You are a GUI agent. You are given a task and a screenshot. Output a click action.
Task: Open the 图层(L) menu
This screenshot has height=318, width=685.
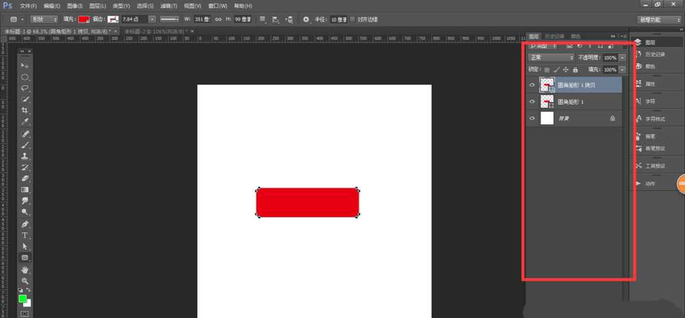click(x=99, y=5)
